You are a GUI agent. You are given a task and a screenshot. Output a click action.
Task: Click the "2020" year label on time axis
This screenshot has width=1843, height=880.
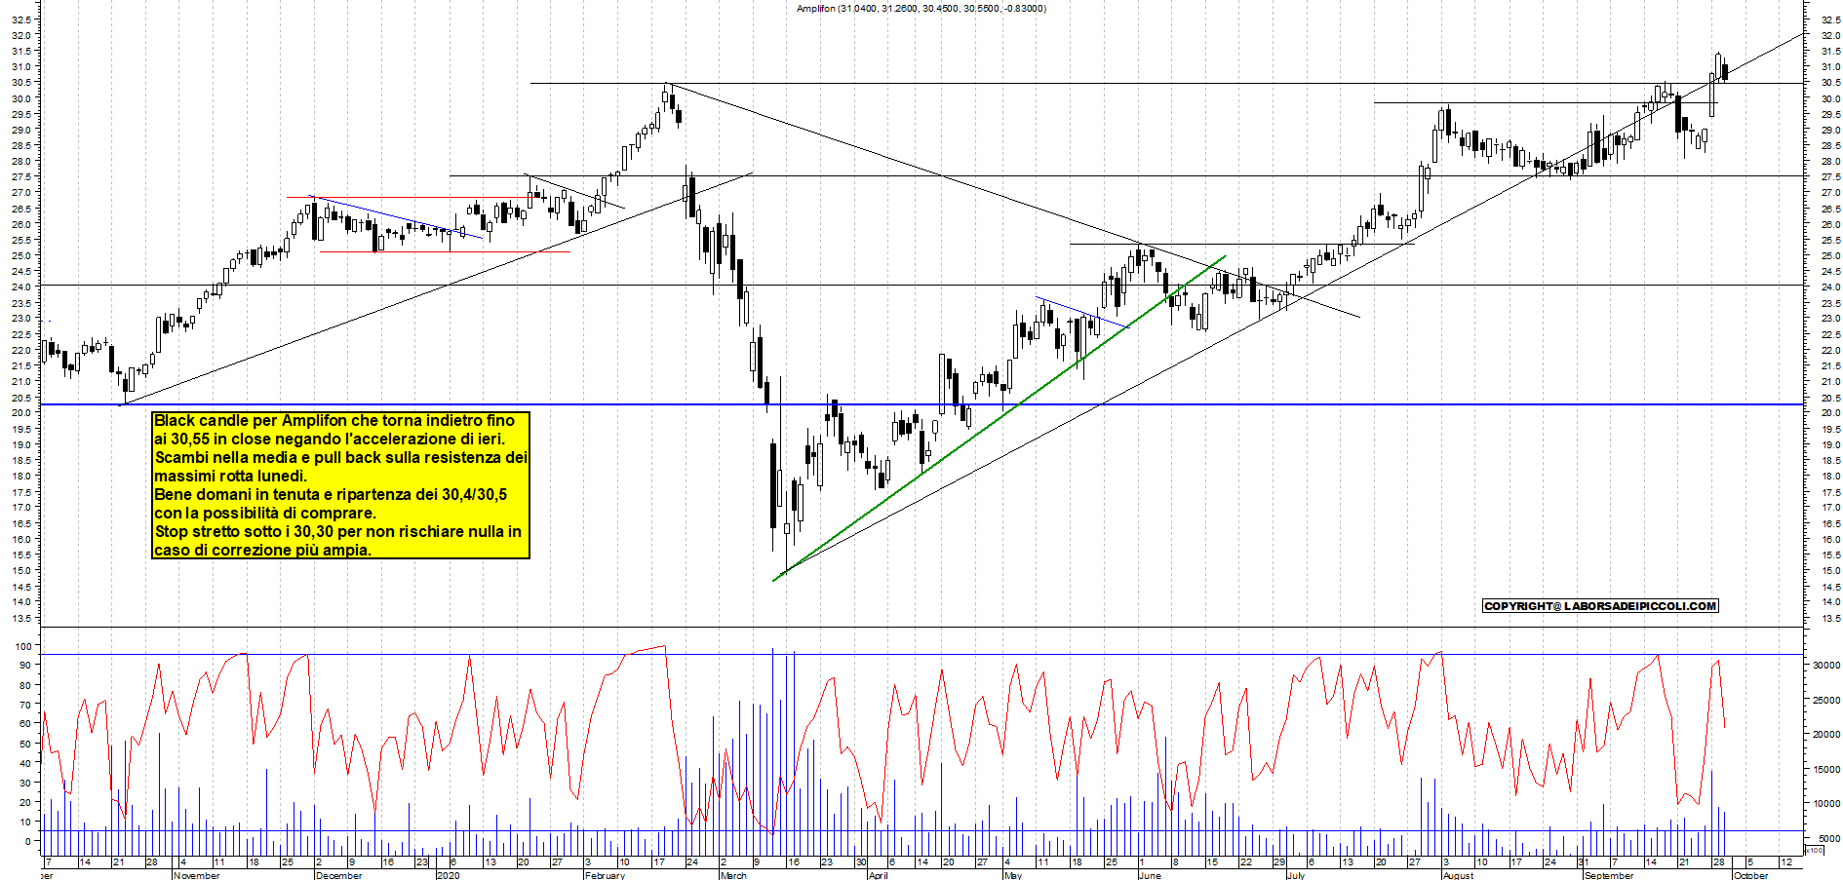(449, 875)
